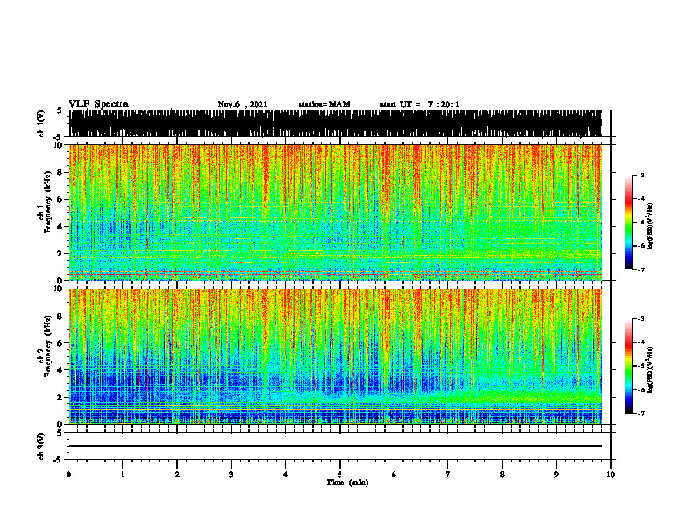Image resolution: width=688 pixels, height=532 pixels.
Task: Click the date text "Nov.6 , 2021"
Action: [242, 104]
